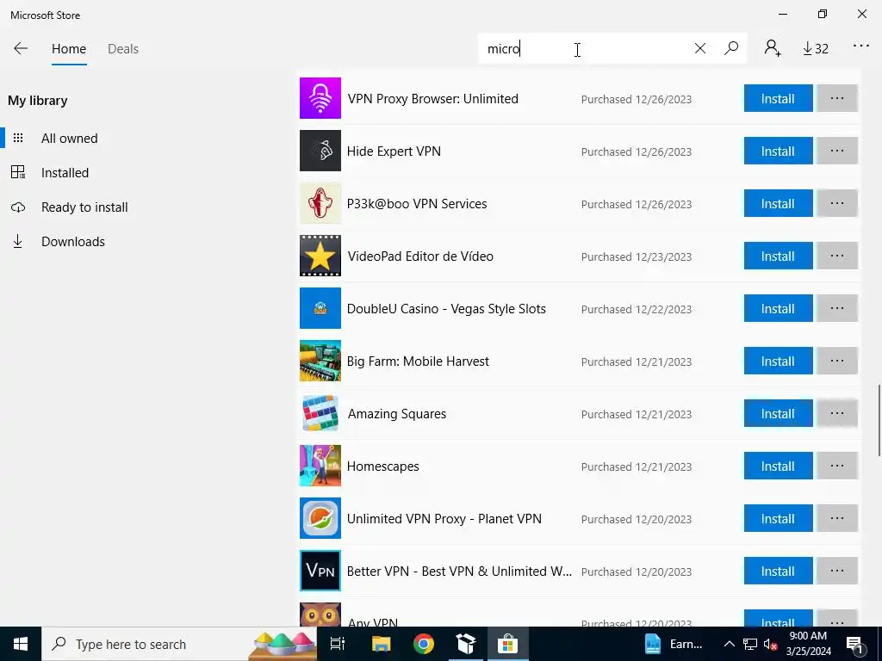Open the Earn... document on the taskbar
The image size is (882, 661).
pyautogui.click(x=674, y=644)
